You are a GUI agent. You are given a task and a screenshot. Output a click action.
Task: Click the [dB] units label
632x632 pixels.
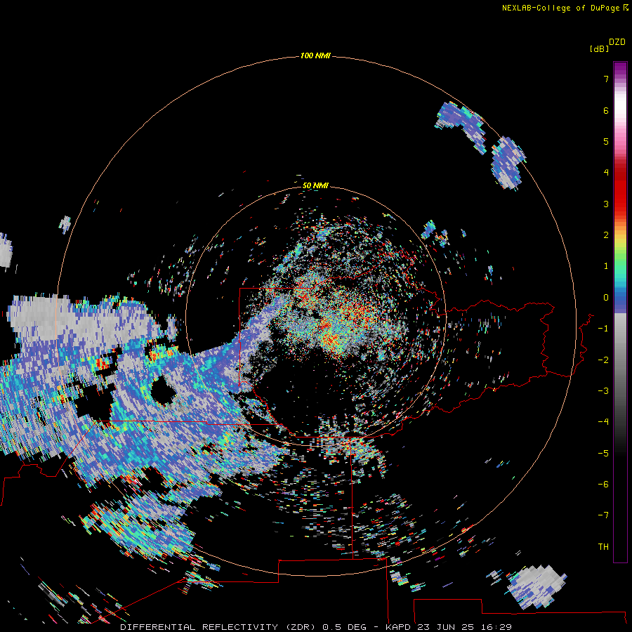coord(599,48)
